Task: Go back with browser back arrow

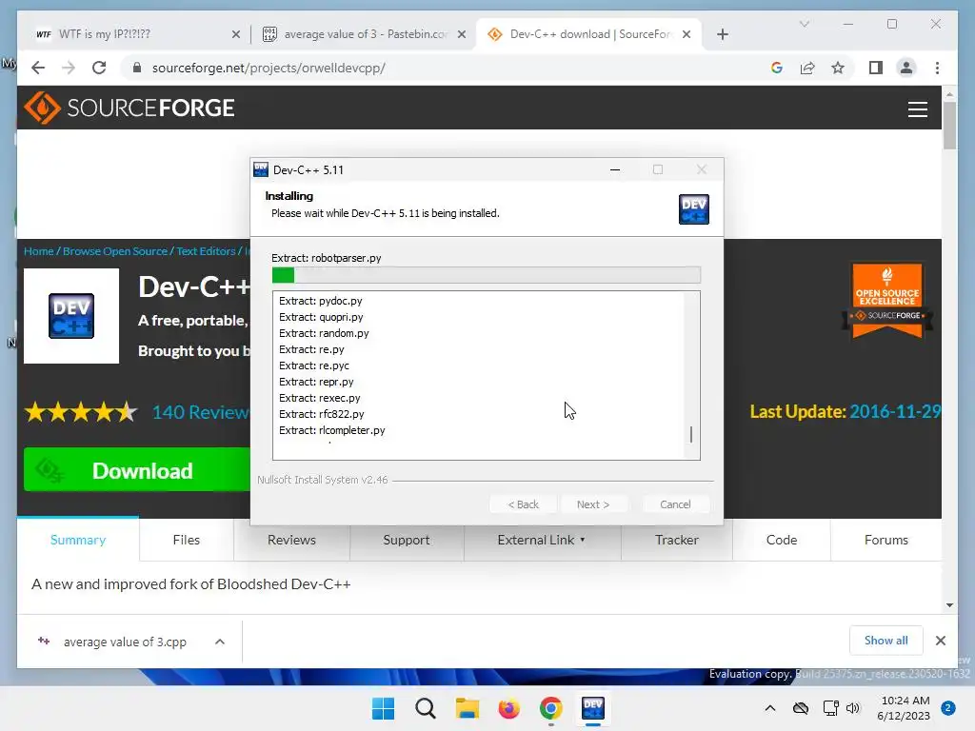Action: pyautogui.click(x=38, y=68)
